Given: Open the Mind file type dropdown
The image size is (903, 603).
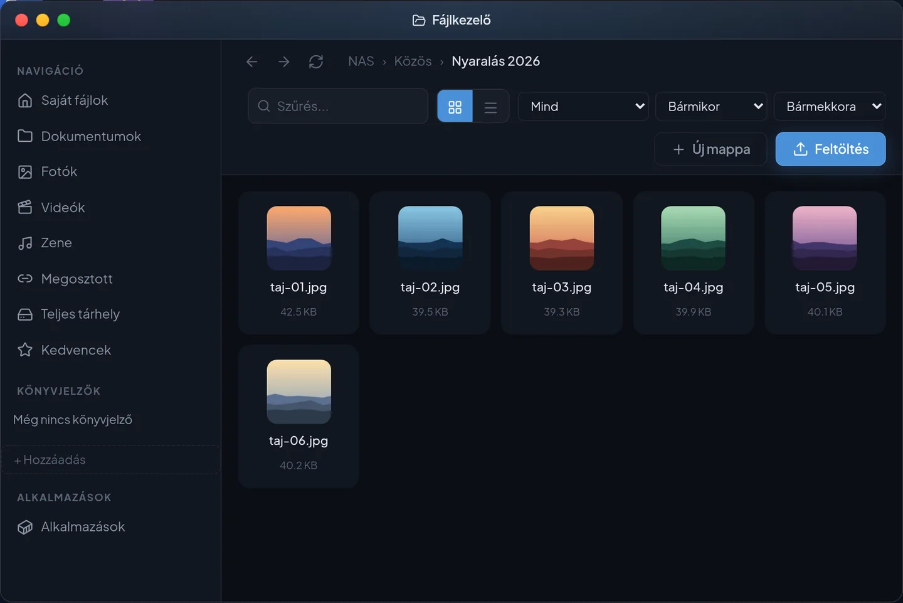Looking at the screenshot, I should [583, 107].
